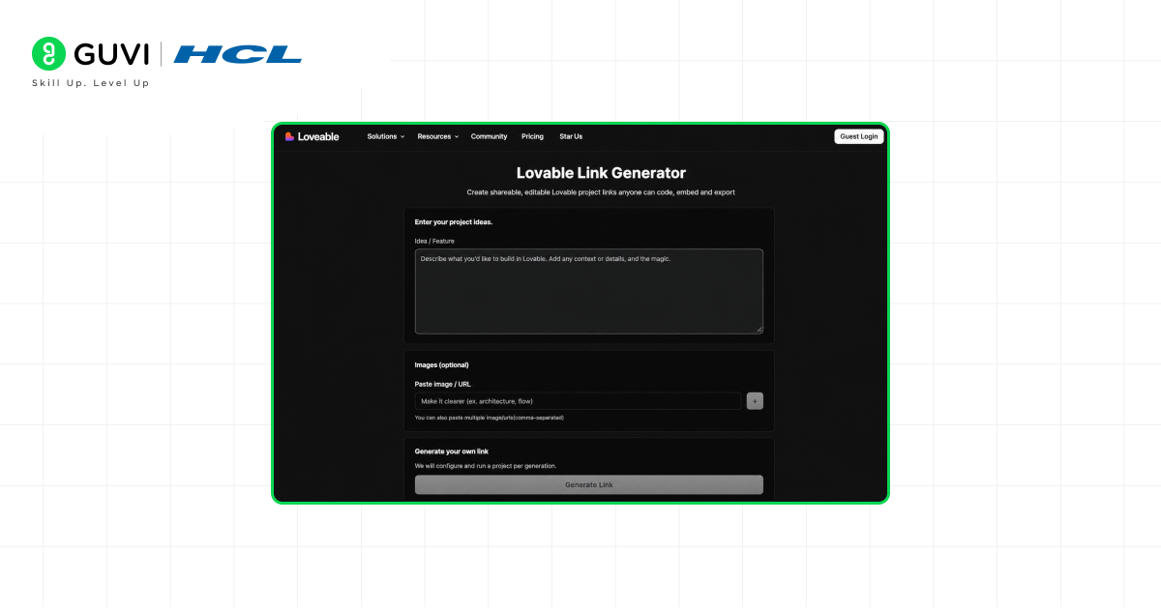This screenshot has height=609, width=1161.
Task: Expand the Resources dropdown menu
Action: point(438,136)
